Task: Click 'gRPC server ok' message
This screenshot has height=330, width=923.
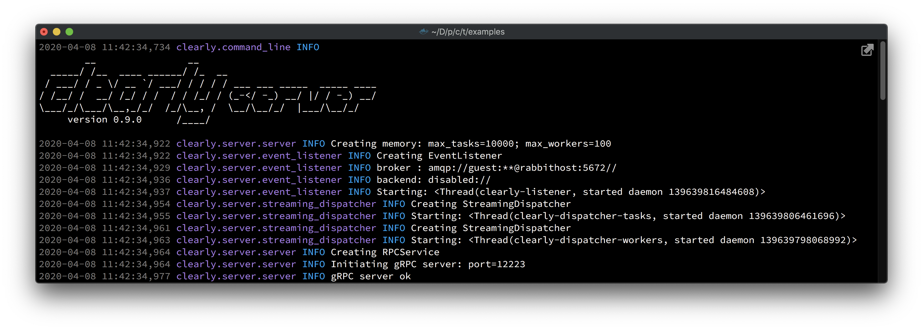Action: click(371, 276)
